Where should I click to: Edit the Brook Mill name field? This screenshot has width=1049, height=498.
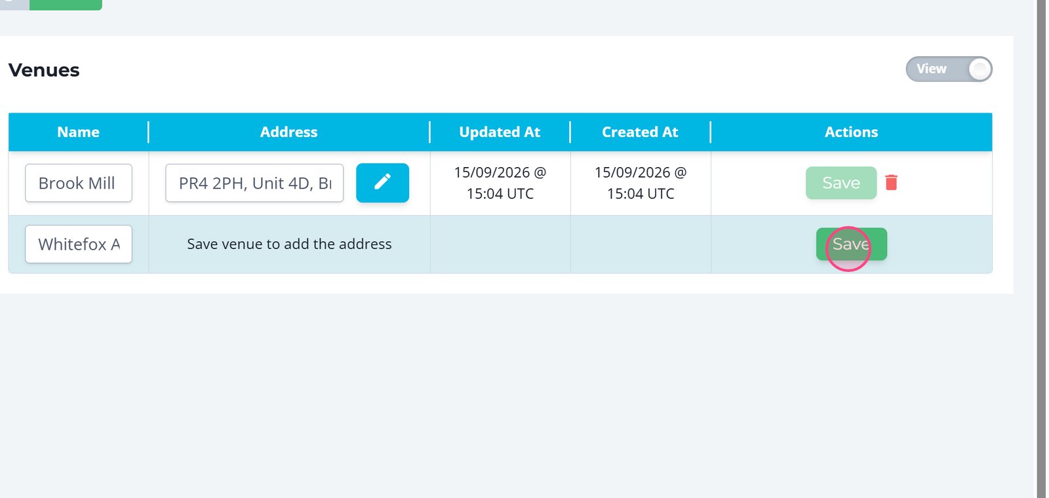pyautogui.click(x=79, y=183)
